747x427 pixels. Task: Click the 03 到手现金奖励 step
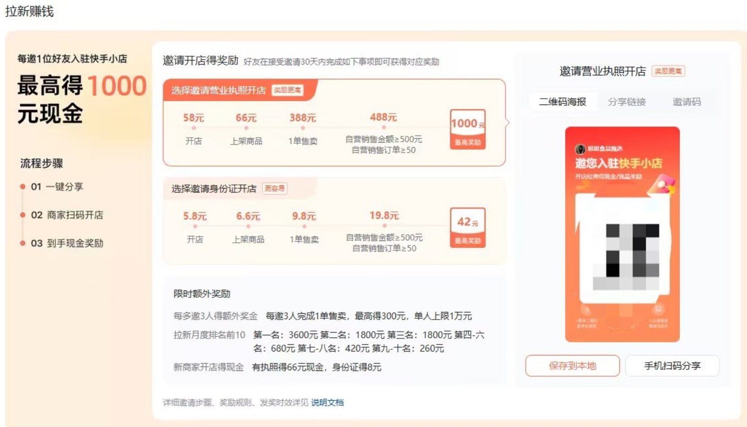tap(67, 243)
